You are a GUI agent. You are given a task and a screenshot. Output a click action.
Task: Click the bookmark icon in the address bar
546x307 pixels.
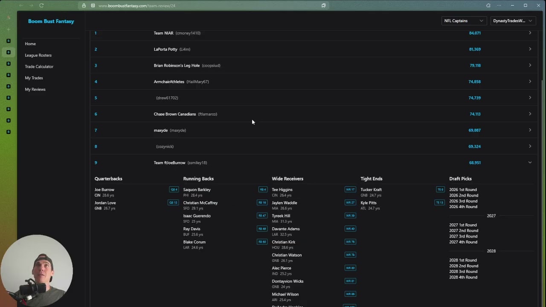coord(324,6)
